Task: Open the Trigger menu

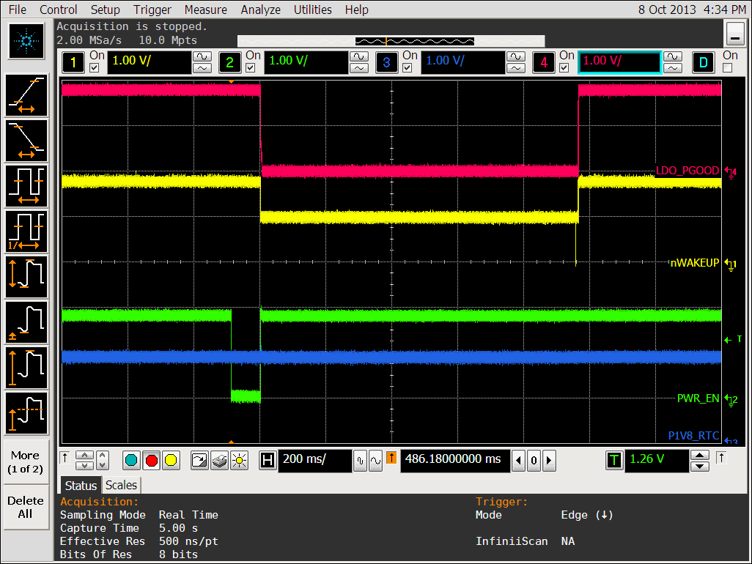Action: point(152,10)
